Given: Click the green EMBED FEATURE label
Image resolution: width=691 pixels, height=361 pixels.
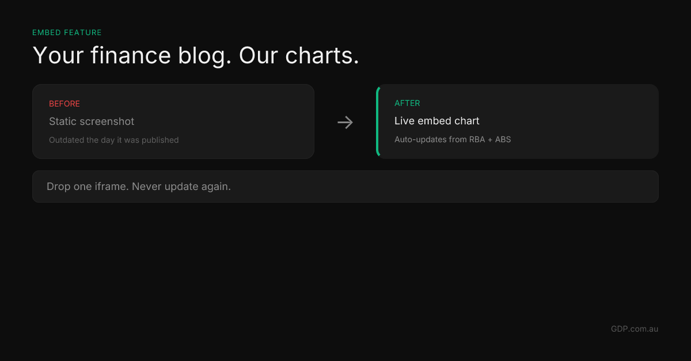Looking at the screenshot, I should [x=67, y=33].
